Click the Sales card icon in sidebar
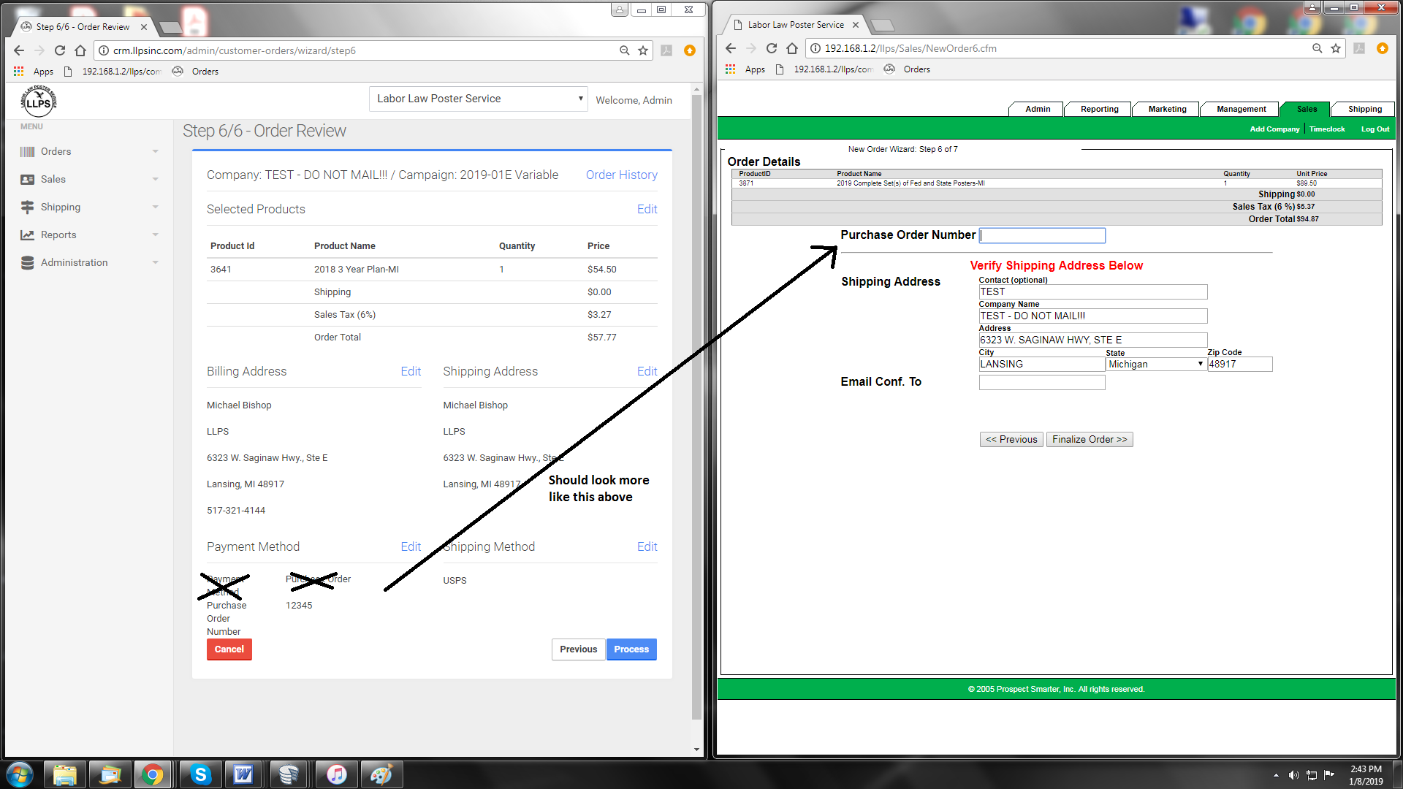This screenshot has height=789, width=1403. click(x=28, y=180)
